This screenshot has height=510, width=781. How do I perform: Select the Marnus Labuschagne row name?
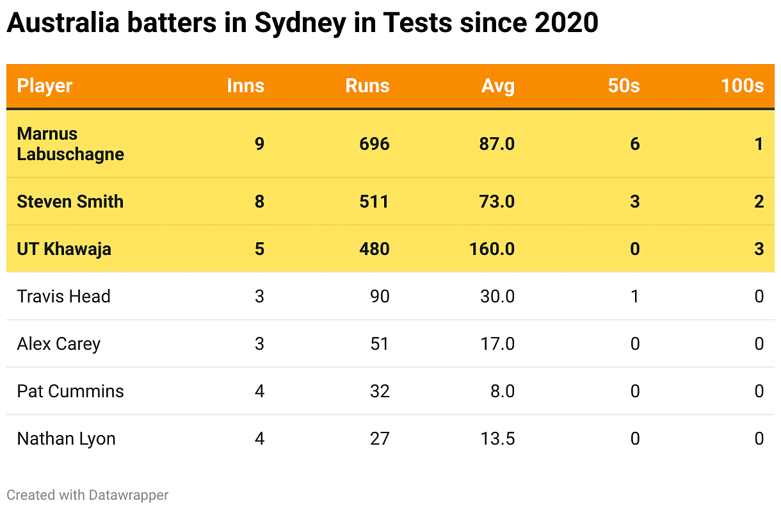pos(70,144)
